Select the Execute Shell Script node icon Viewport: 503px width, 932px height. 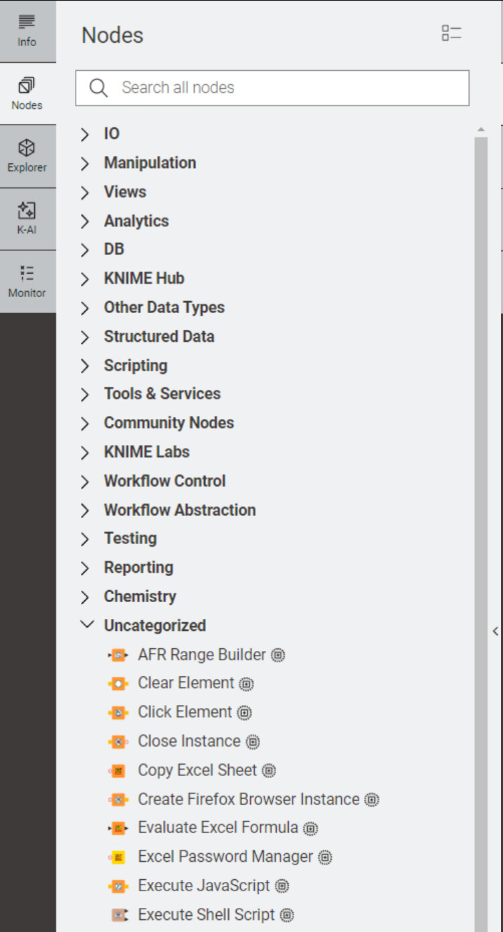click(x=118, y=915)
